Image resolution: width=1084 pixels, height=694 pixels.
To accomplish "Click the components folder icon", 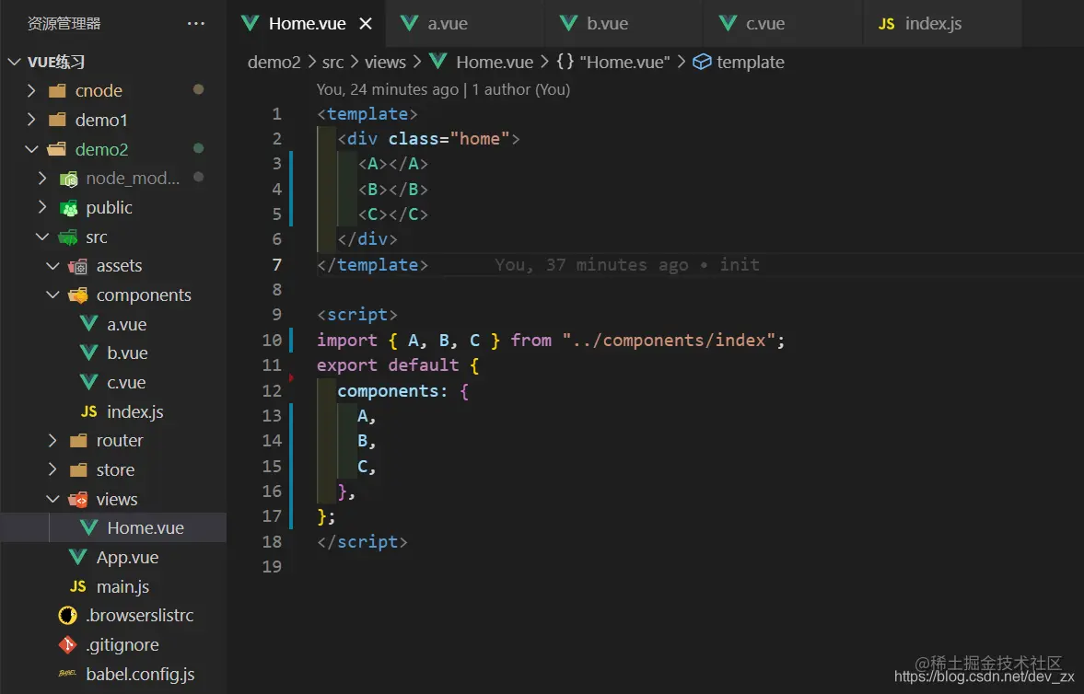I will pyautogui.click(x=78, y=295).
